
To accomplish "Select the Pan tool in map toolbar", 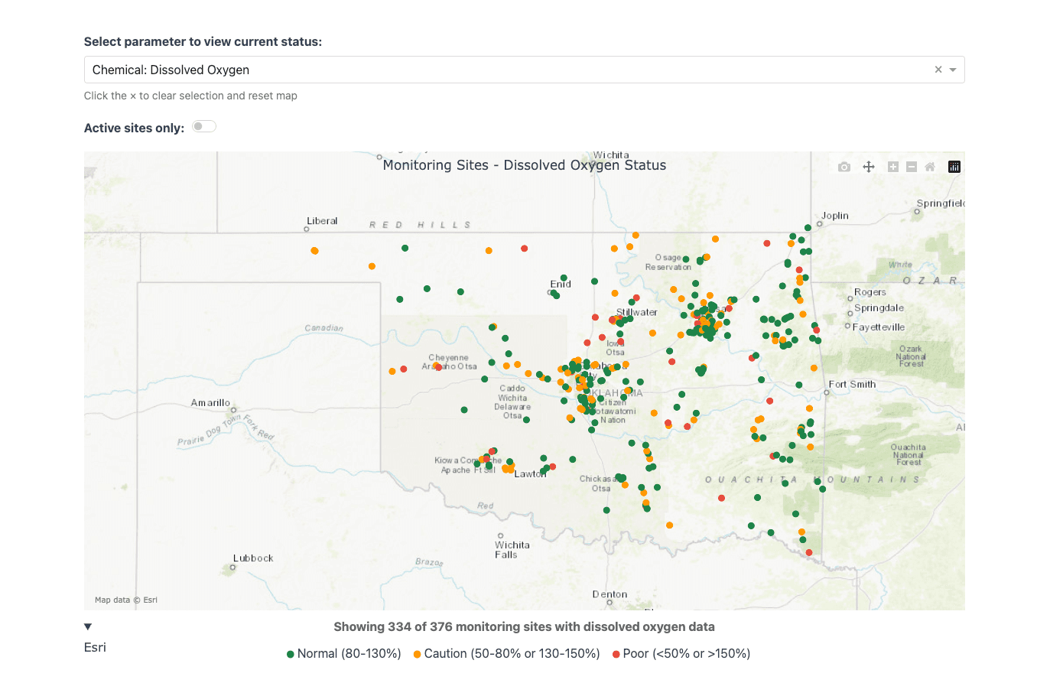I will pos(869,167).
